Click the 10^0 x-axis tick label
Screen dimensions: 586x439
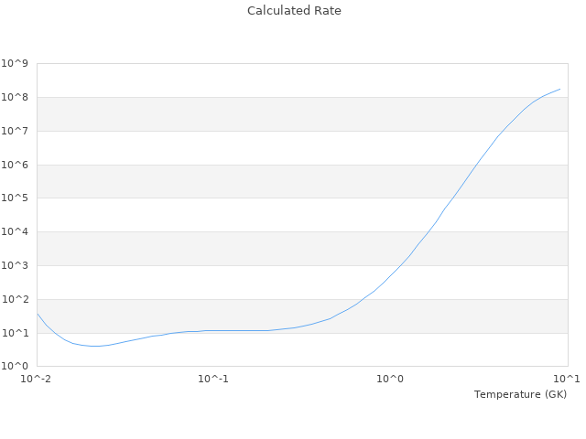(391, 380)
